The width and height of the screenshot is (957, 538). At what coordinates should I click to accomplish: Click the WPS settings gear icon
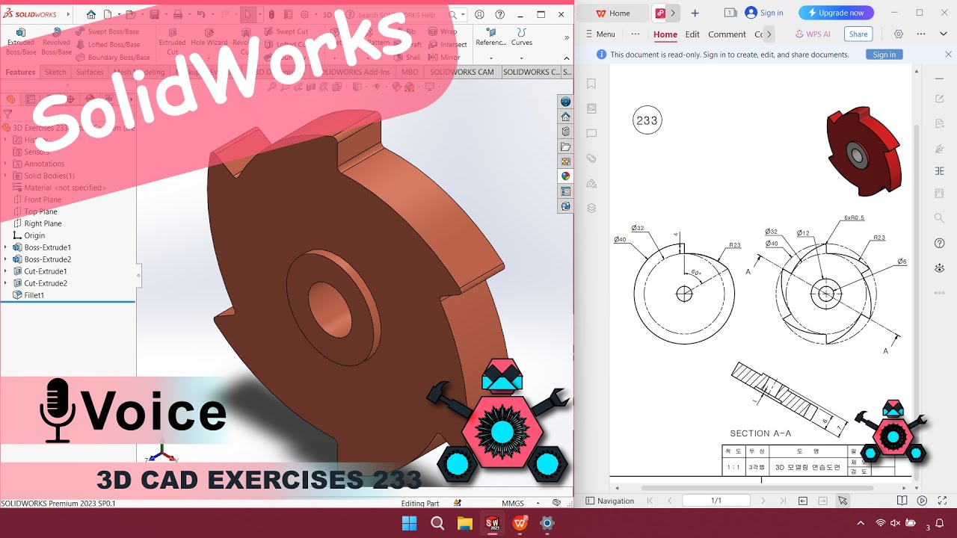(899, 34)
